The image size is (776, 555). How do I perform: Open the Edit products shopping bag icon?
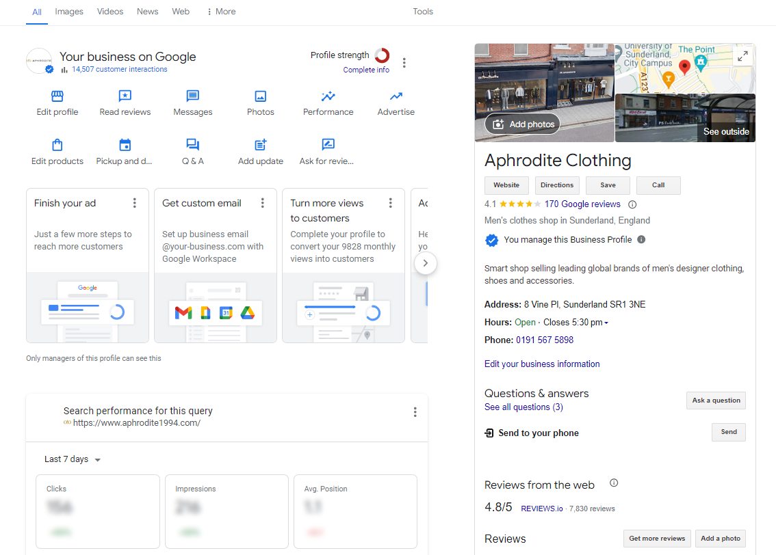(x=57, y=145)
